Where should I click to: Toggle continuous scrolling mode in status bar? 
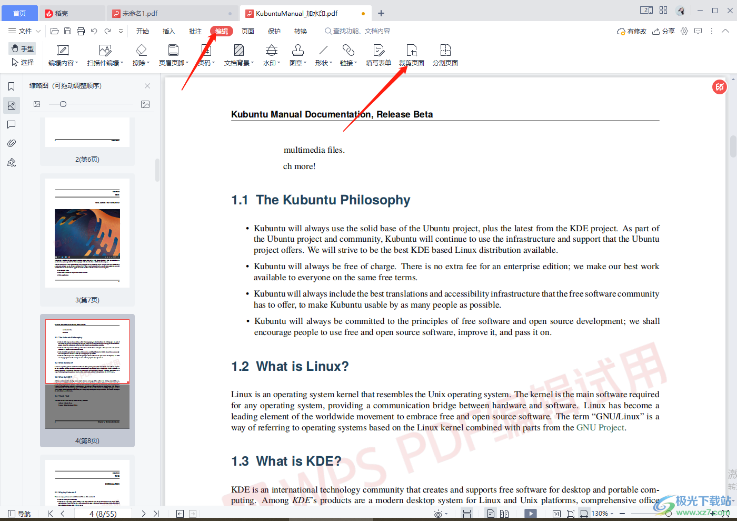pos(466,514)
